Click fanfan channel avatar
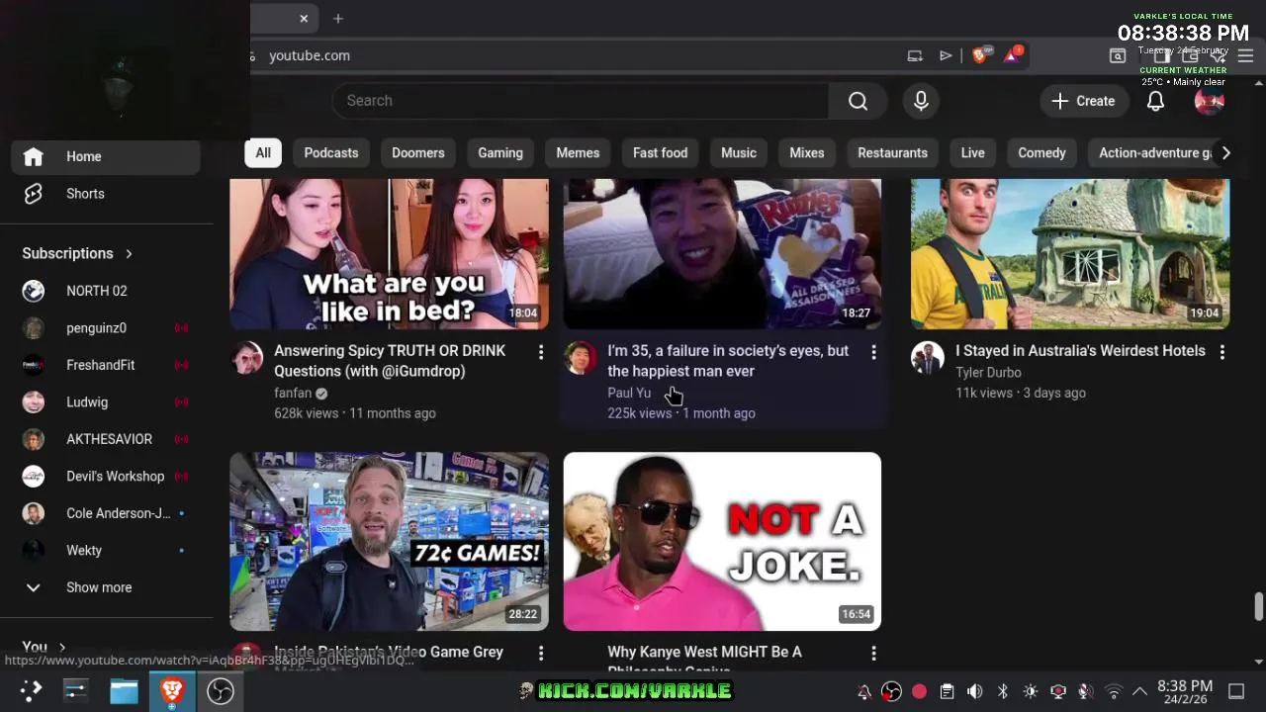Image resolution: width=1266 pixels, height=712 pixels. coord(247,358)
